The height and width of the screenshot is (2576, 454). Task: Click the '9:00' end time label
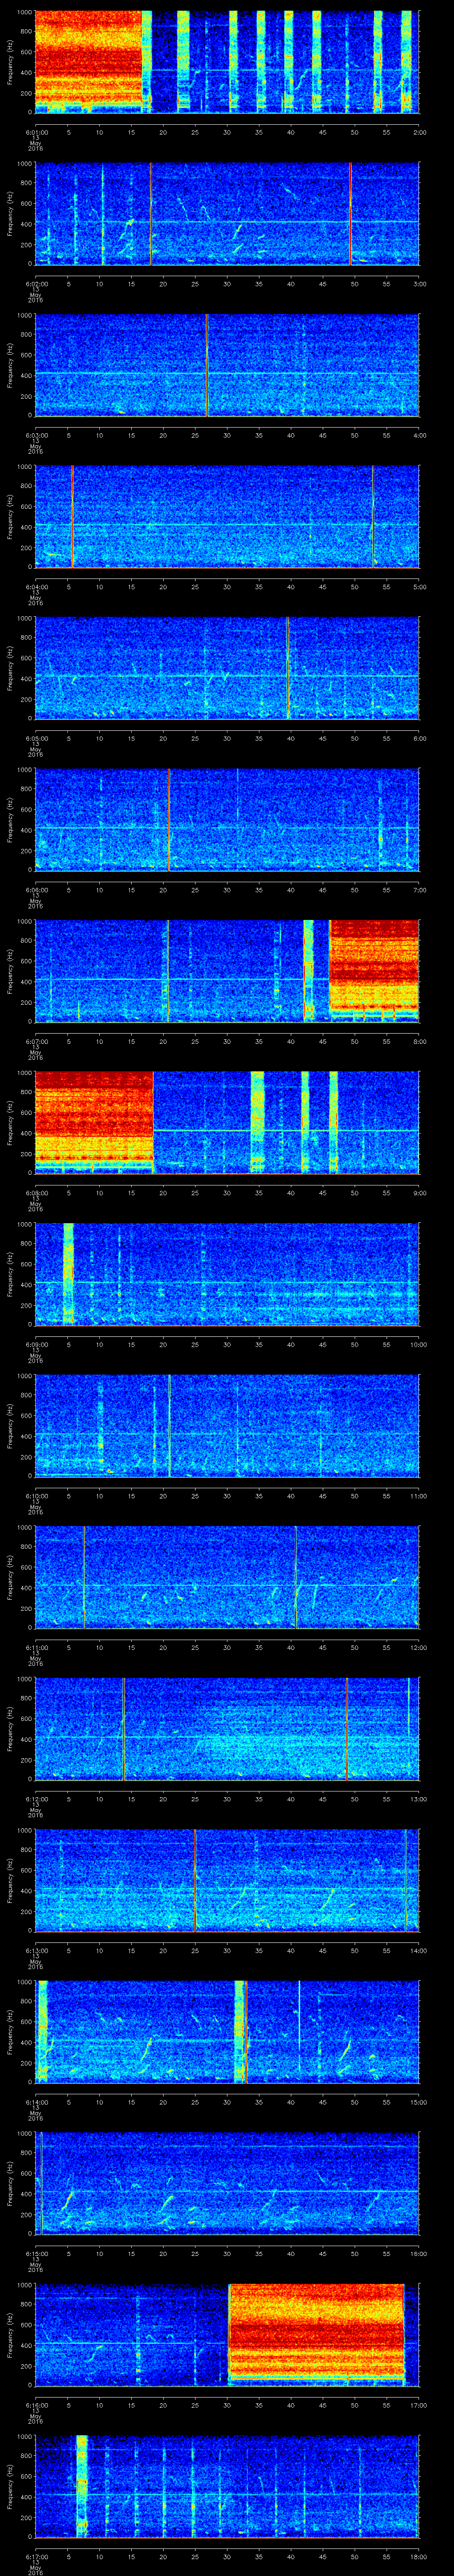(419, 1193)
